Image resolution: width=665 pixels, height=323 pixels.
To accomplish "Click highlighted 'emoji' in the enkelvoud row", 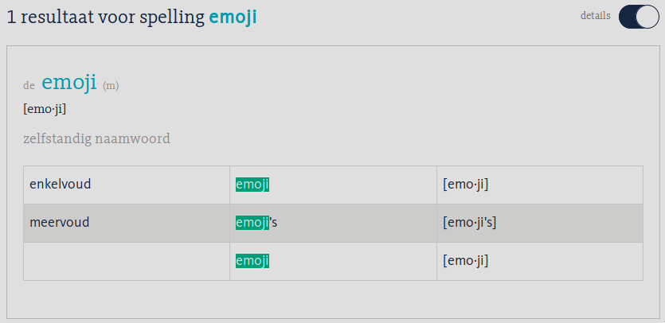I will tap(252, 185).
